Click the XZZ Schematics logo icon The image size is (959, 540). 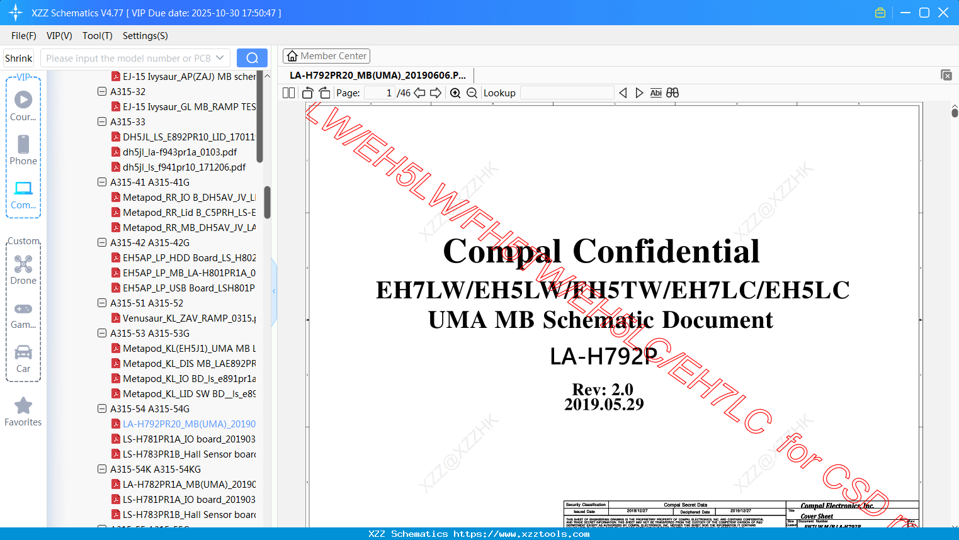(16, 13)
